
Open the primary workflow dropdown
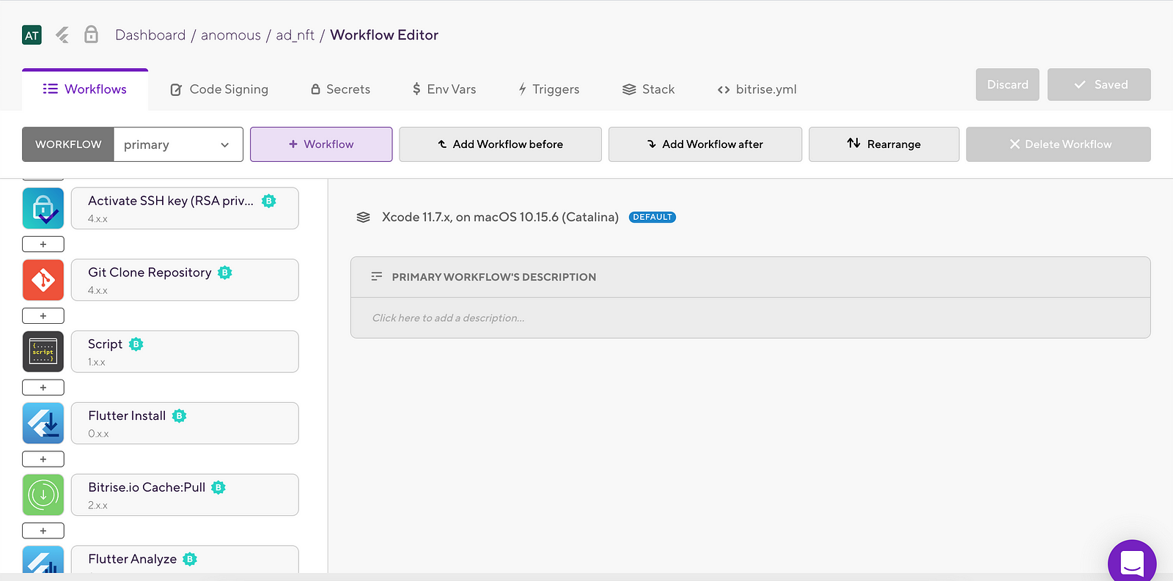tap(178, 144)
